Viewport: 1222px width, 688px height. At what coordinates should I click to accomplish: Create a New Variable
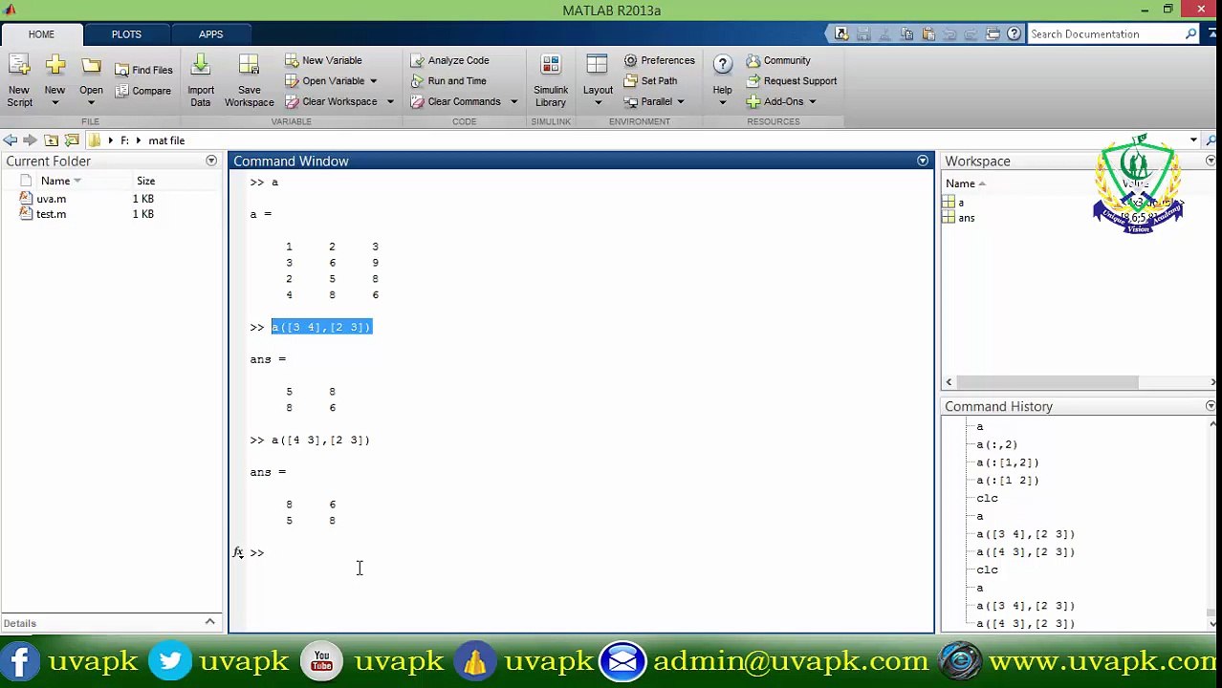coord(323,60)
